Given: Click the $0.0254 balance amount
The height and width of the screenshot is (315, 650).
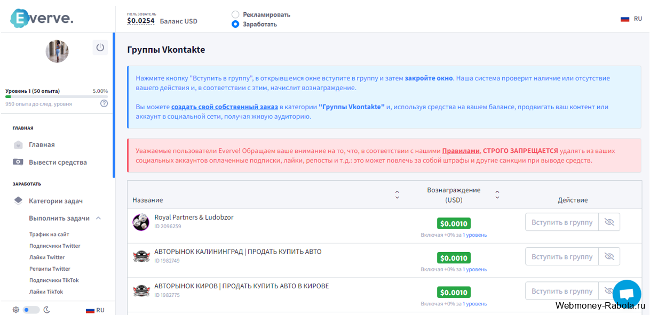Looking at the screenshot, I should [140, 21].
